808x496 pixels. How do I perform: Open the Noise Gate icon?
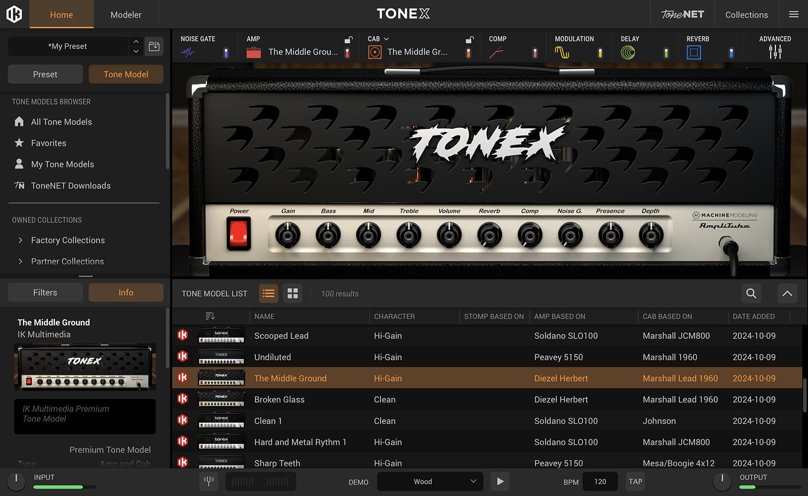click(x=188, y=52)
